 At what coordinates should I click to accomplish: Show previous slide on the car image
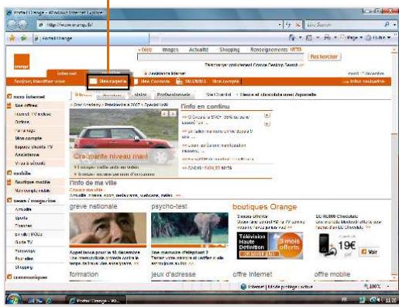164,113
